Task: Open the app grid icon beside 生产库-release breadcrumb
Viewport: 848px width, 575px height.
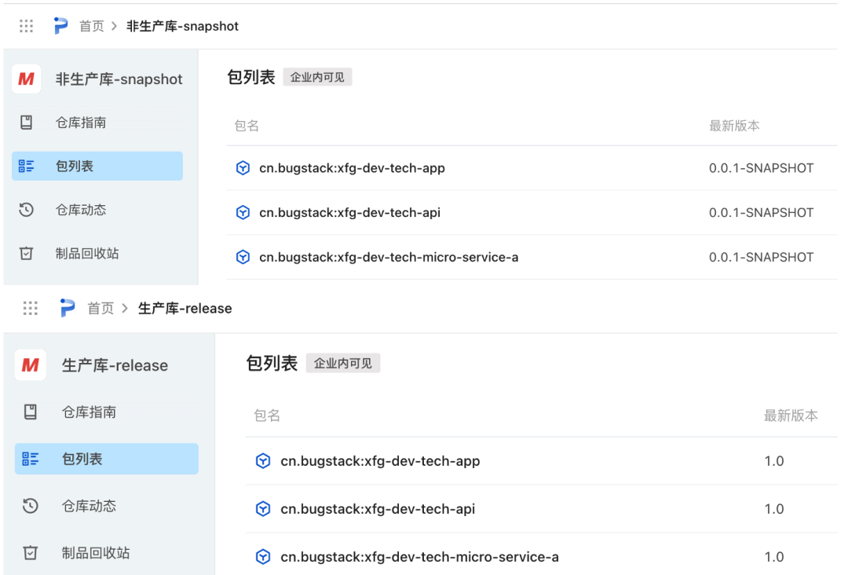Action: point(31,309)
